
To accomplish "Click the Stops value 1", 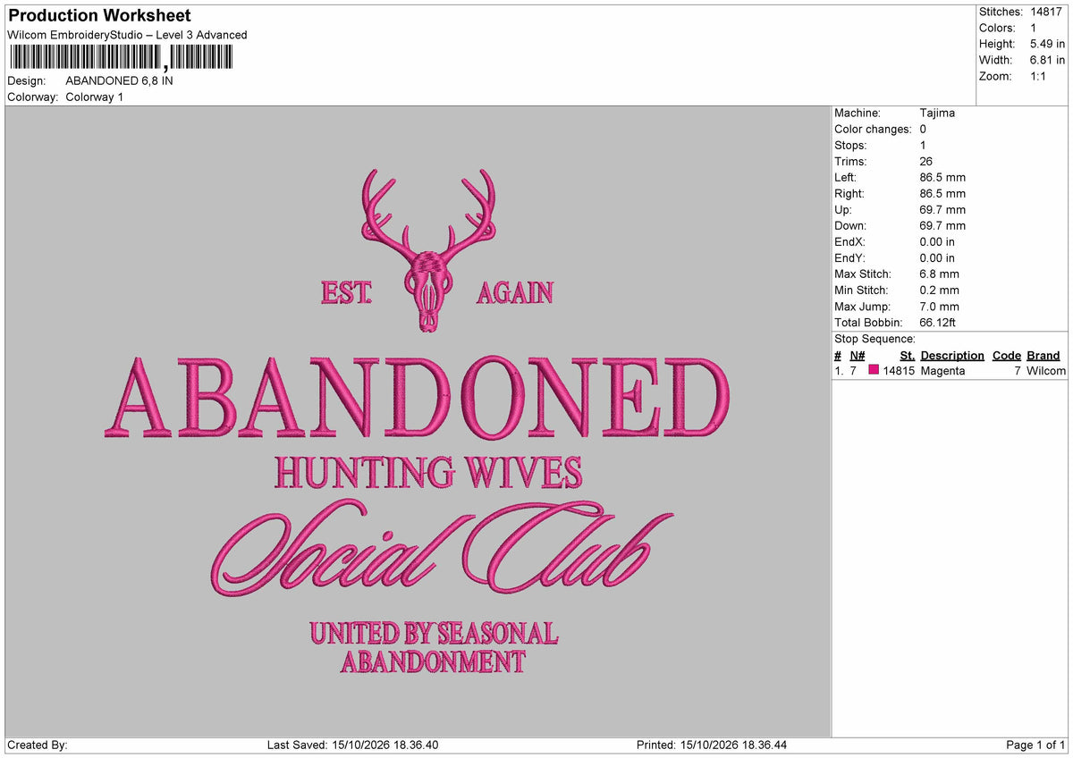I will click(923, 145).
